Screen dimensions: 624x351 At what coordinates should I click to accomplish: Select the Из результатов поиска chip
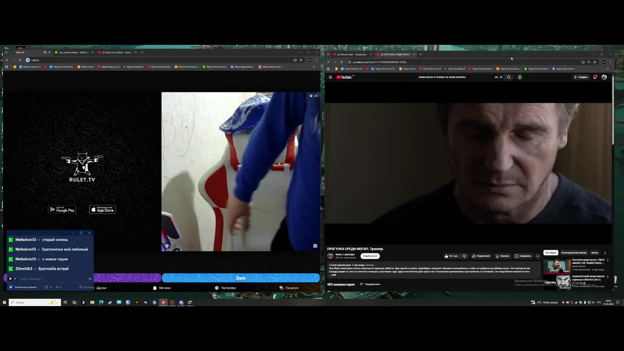click(x=574, y=253)
